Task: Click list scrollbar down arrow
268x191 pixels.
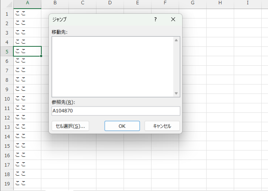Action: click(x=176, y=94)
